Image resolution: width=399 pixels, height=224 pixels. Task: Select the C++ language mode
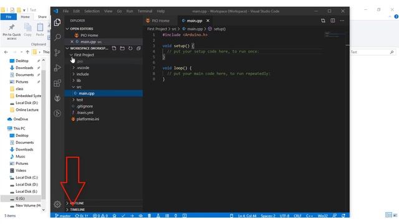(x=309, y=216)
